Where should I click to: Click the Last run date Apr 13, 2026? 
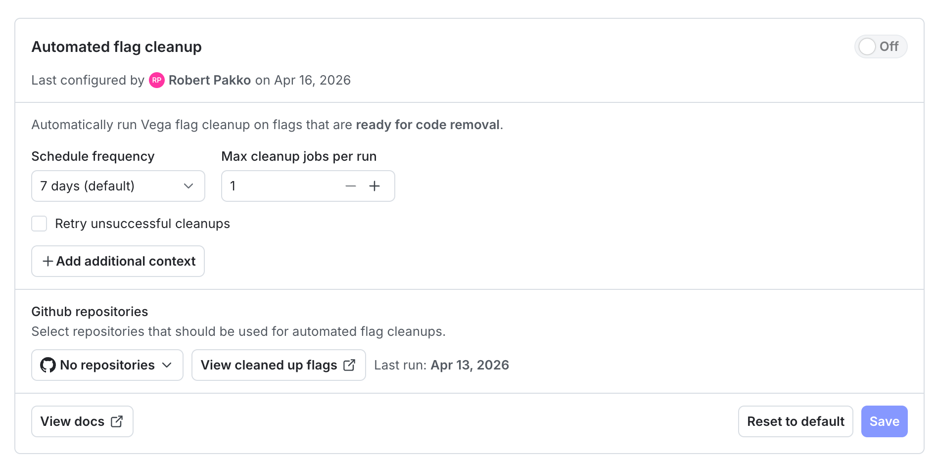point(469,365)
